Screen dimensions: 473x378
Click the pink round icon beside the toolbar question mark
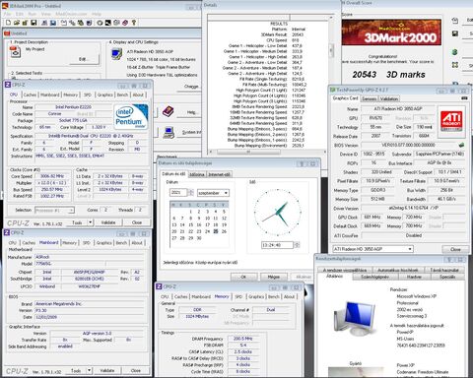(x=125, y=23)
